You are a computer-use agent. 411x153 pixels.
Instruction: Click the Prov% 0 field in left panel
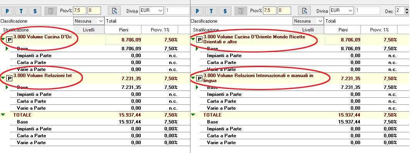point(94,11)
